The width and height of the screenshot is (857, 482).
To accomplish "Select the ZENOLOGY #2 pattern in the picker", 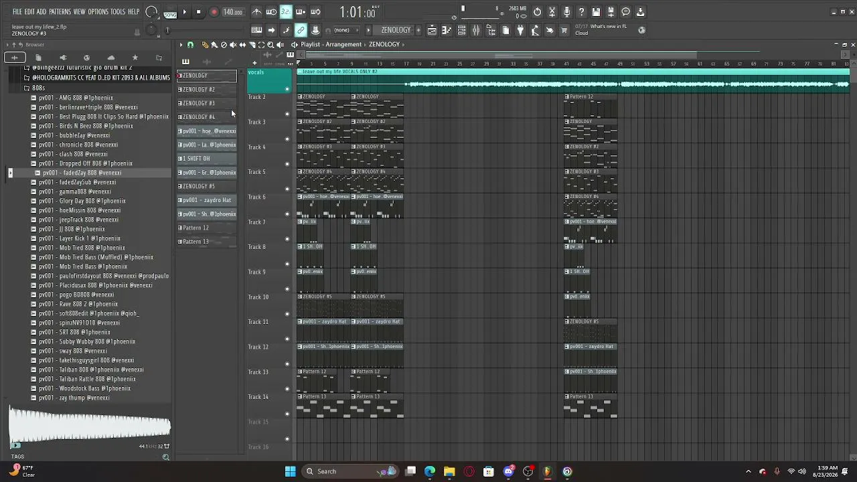I will [x=207, y=89].
